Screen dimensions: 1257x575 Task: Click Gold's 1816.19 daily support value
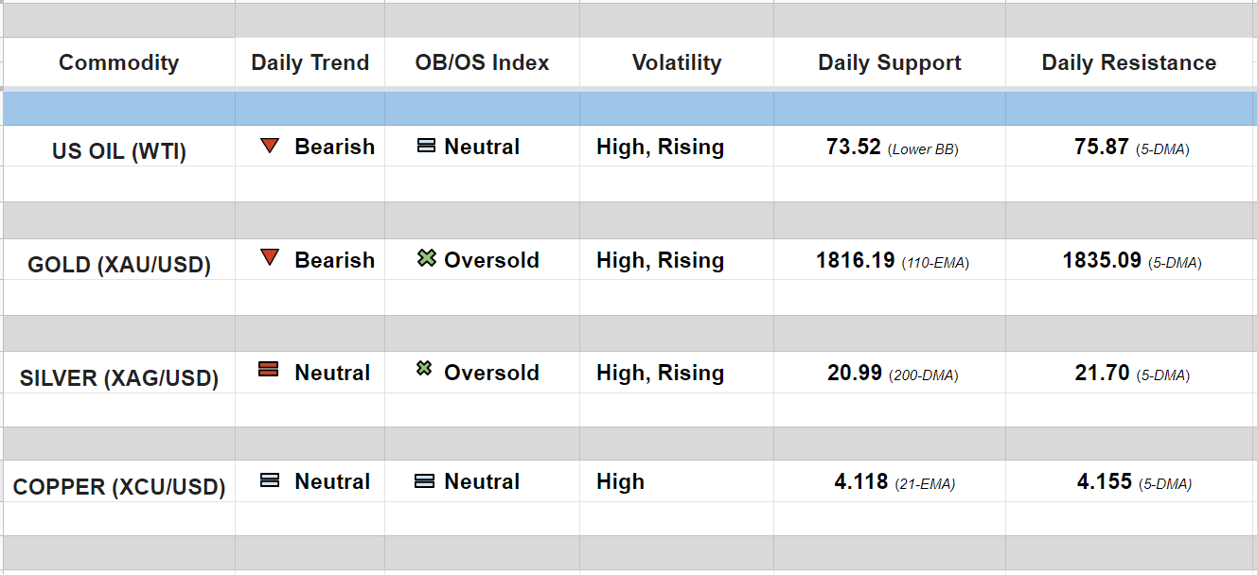tap(855, 260)
